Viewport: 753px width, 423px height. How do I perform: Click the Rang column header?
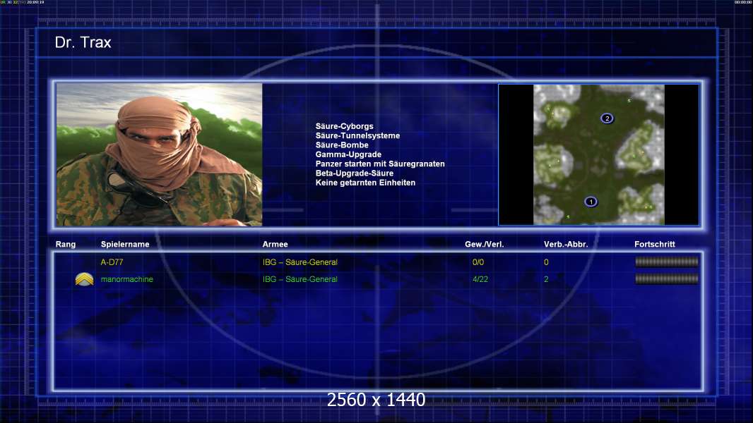[66, 245]
